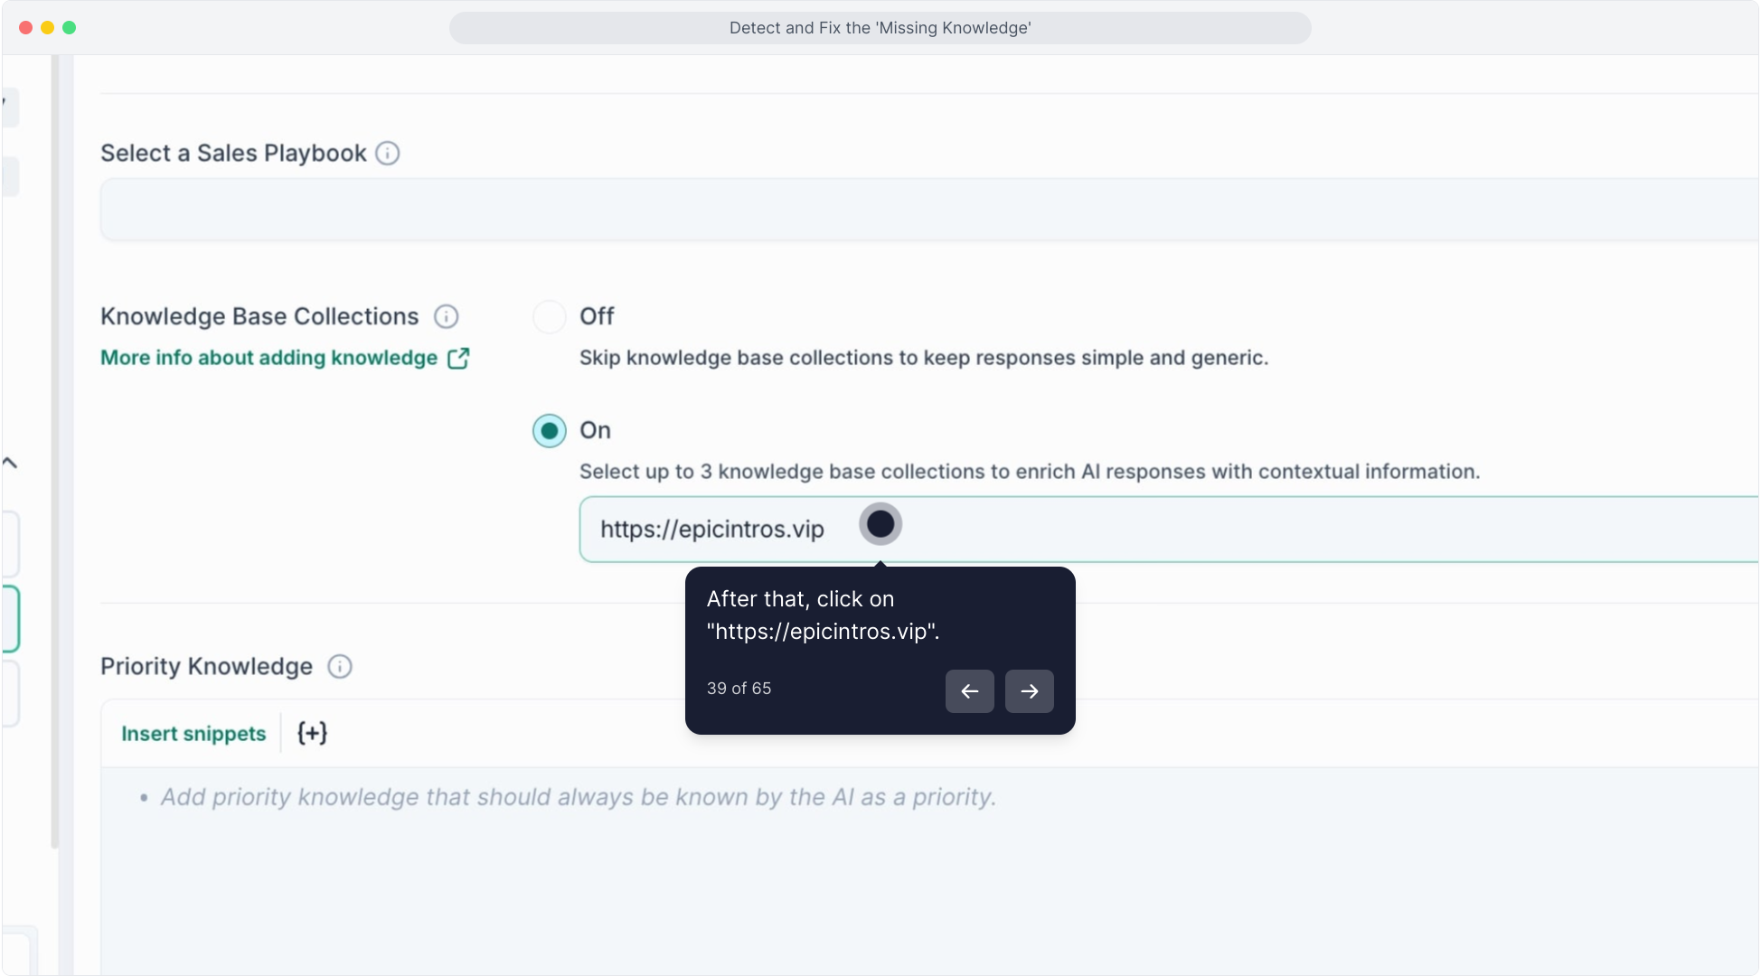
Task: Close the window with the red button
Action: click(25, 28)
